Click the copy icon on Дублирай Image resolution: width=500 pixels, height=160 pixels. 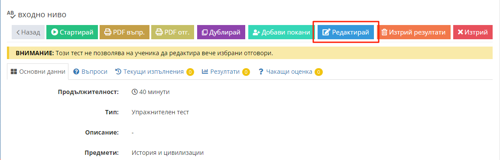pos(205,32)
